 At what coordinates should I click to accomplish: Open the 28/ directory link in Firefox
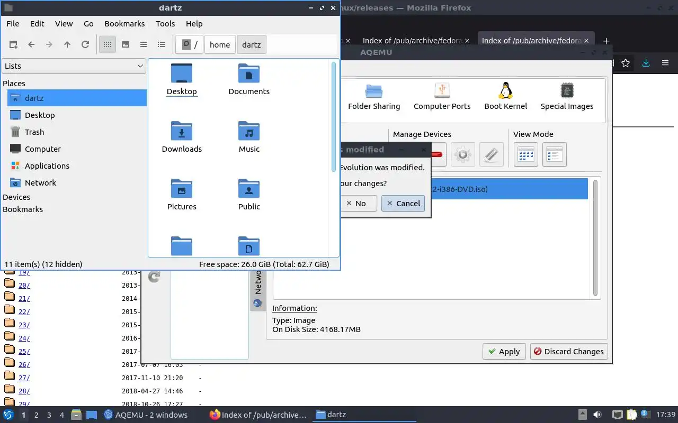click(x=24, y=391)
